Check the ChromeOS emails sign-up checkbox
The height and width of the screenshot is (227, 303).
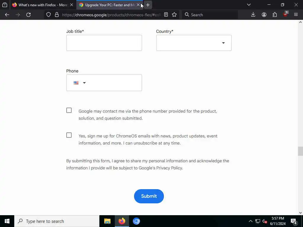tap(69, 135)
